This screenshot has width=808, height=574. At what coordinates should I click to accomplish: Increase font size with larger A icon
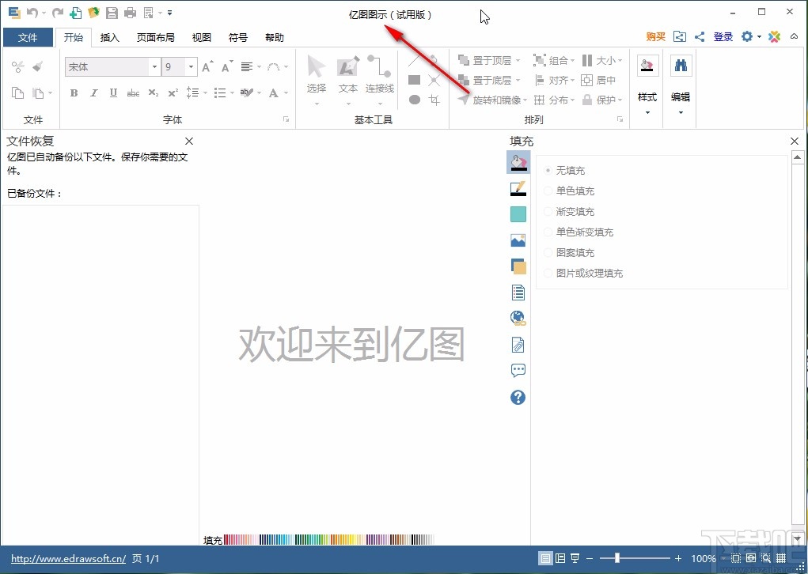(207, 66)
